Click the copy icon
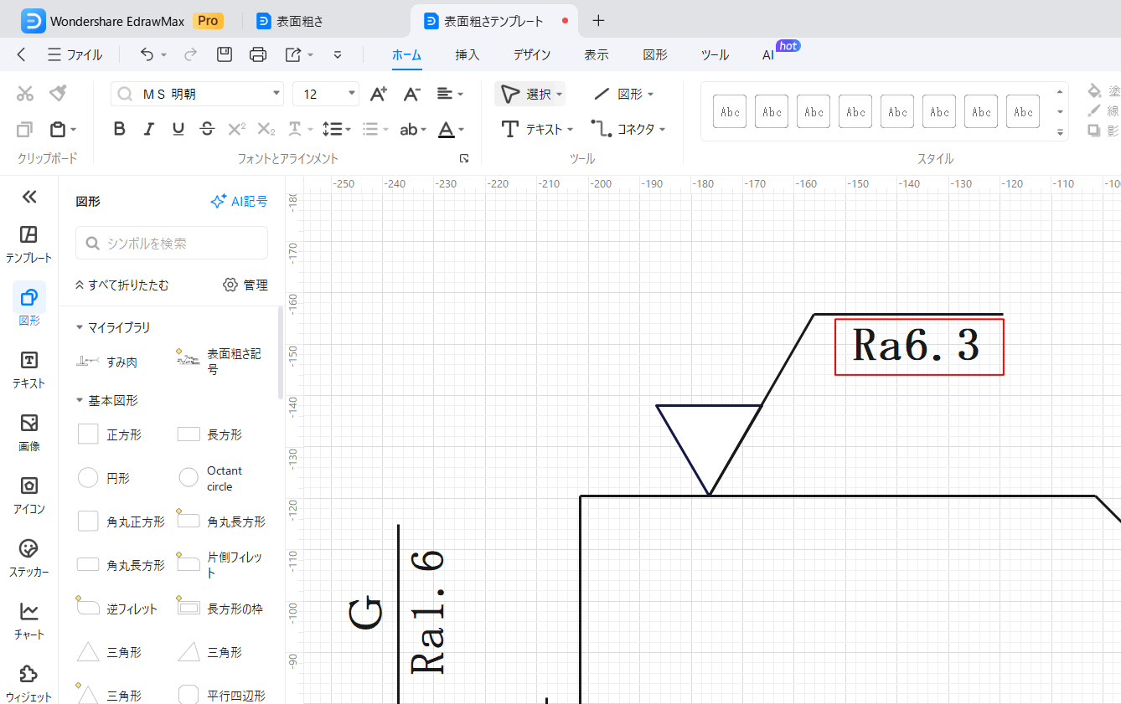The image size is (1121, 704). pos(25,130)
